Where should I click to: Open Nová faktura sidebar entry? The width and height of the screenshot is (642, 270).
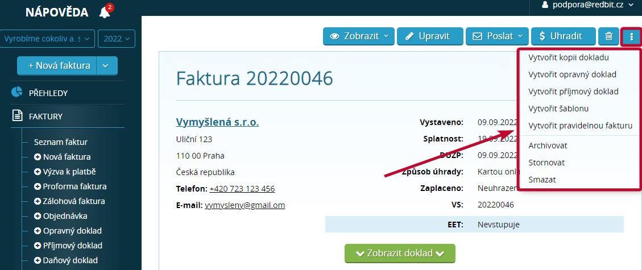67,157
